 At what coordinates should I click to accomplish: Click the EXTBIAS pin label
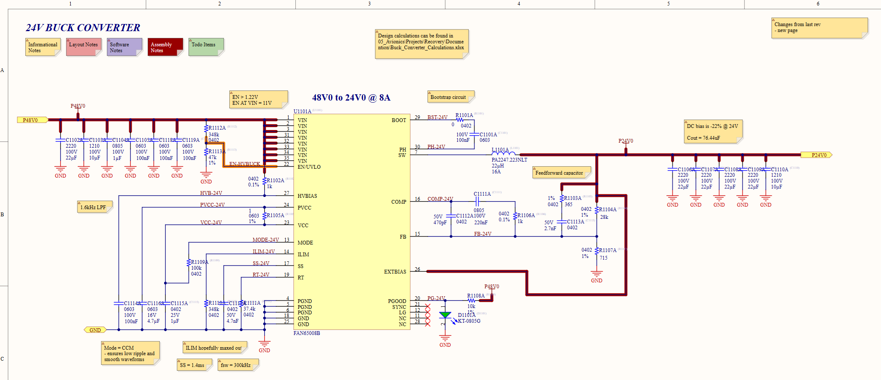click(x=395, y=272)
